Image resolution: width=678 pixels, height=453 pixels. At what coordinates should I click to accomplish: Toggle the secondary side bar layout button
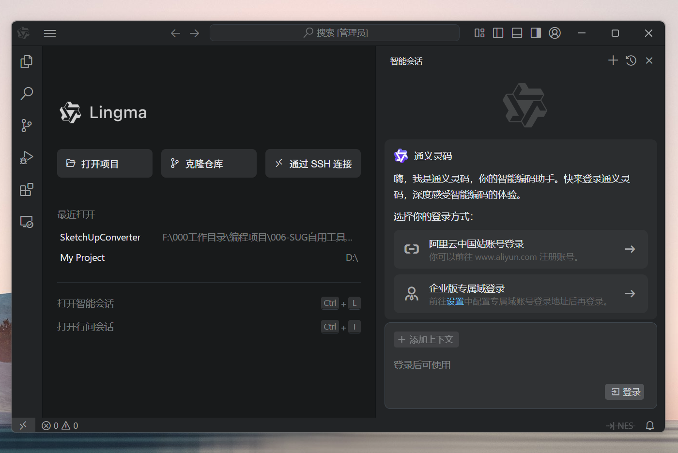pyautogui.click(x=536, y=33)
